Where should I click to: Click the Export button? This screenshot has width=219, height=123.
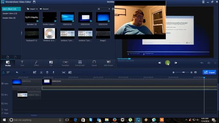click(x=209, y=72)
